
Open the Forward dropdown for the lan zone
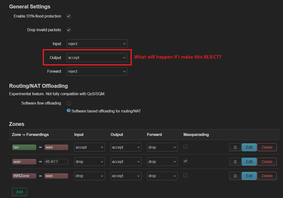point(162,147)
